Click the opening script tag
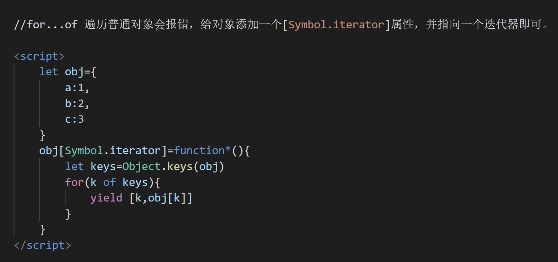The height and width of the screenshot is (262, 558). click(x=39, y=56)
